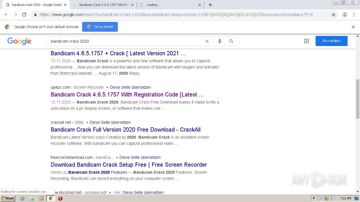Screen dimensions: 360x202
Task: Click the crackall.net › Utility breadcrumb
Action: [x=67, y=122]
